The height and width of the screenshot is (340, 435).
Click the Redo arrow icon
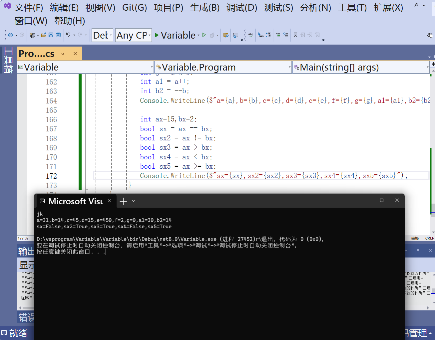80,35
